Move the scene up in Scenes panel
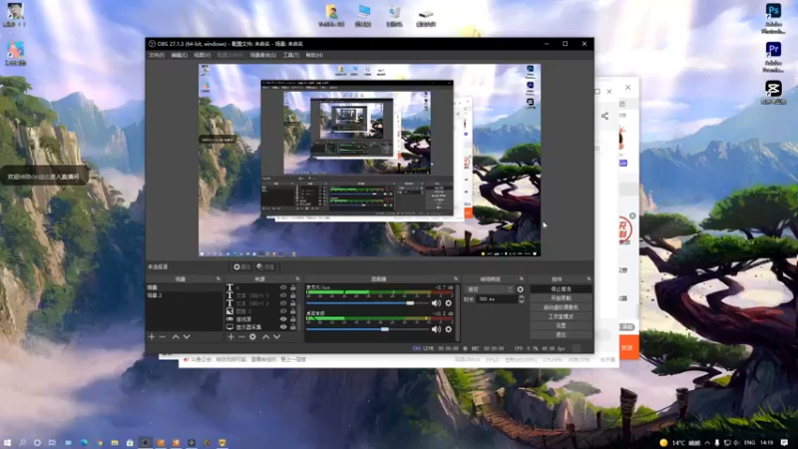This screenshot has height=449, width=798. [176, 337]
